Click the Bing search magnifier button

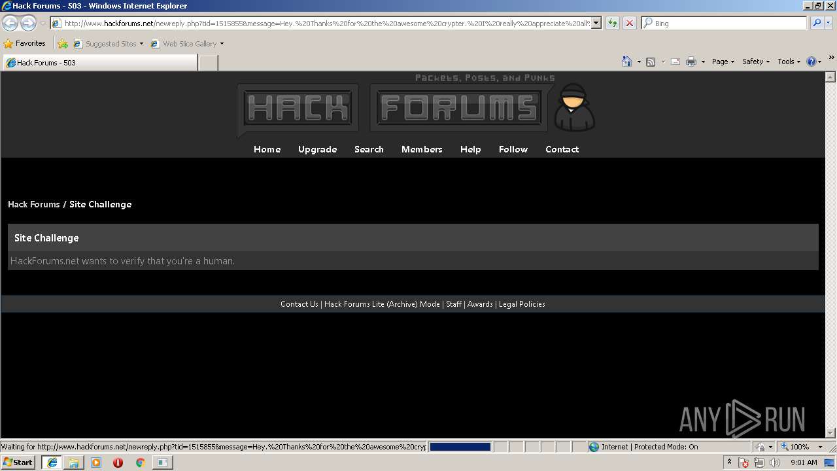coord(816,23)
